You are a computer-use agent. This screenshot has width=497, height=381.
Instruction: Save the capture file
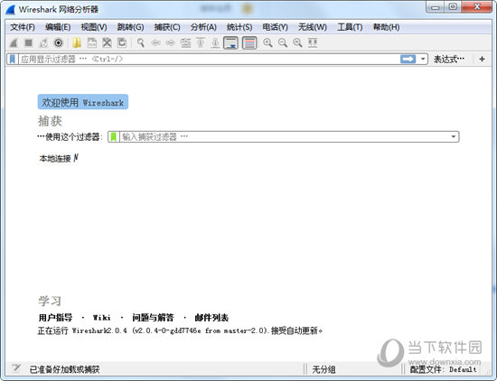(x=92, y=42)
